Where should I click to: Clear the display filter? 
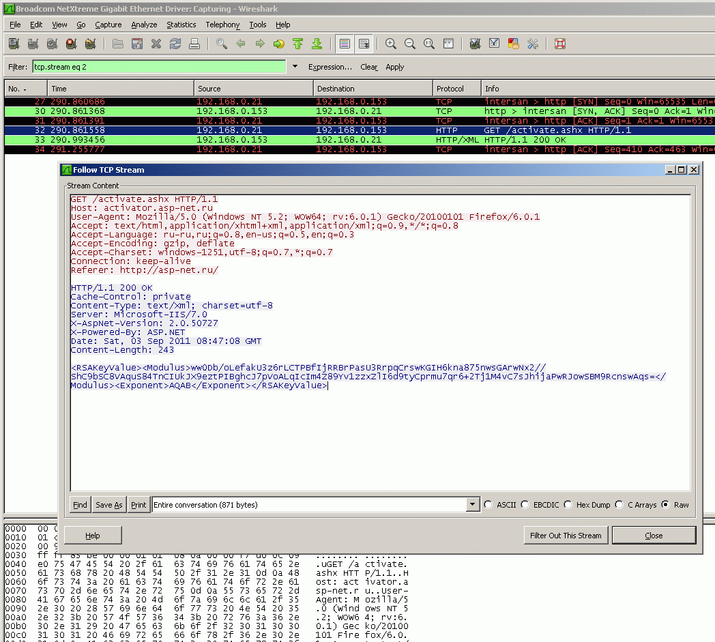point(369,67)
